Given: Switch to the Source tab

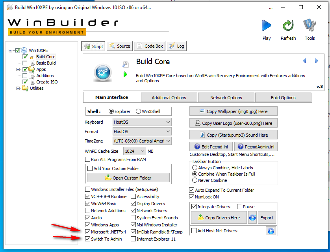Looking at the screenshot, I should (x=120, y=46).
